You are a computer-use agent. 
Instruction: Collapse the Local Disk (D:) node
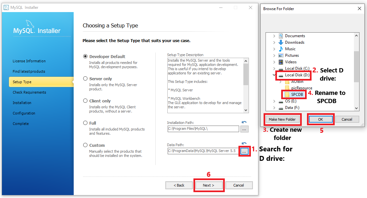(274, 75)
